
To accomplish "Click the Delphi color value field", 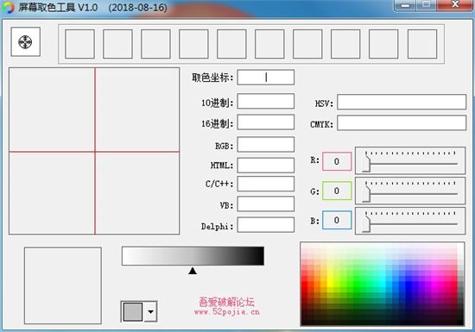I will pos(266,225).
